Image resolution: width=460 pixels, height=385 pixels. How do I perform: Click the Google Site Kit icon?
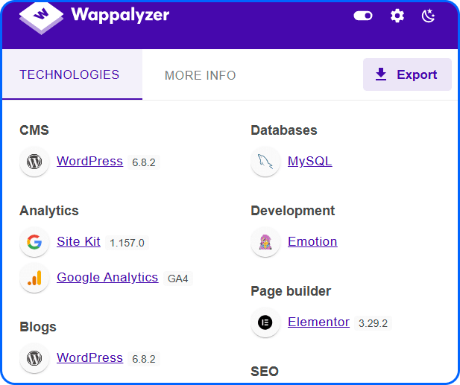[x=34, y=242]
